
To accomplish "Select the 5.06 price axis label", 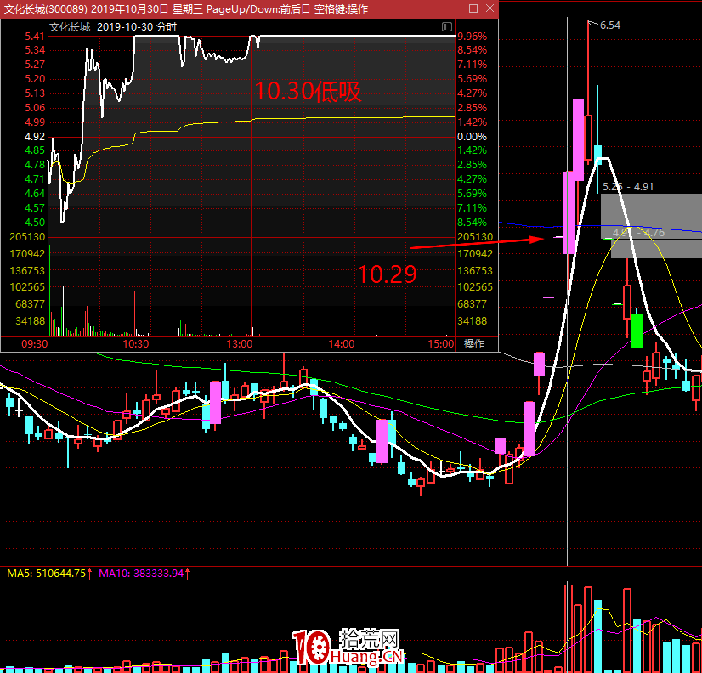I will coord(35,107).
